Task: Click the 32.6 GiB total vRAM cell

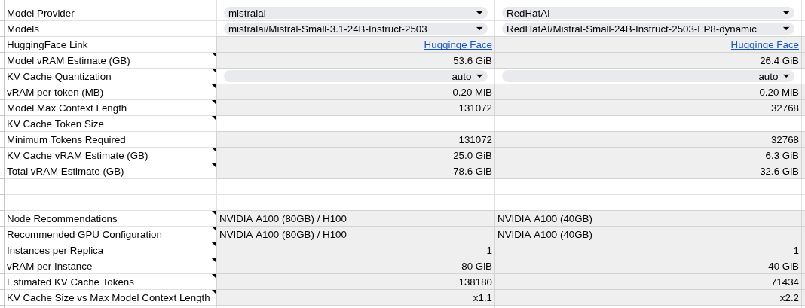Action: (x=648, y=172)
